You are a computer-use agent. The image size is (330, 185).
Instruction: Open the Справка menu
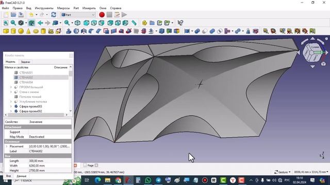pos(115,8)
